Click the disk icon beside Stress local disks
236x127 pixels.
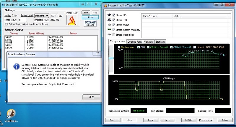click(x=109, y=34)
